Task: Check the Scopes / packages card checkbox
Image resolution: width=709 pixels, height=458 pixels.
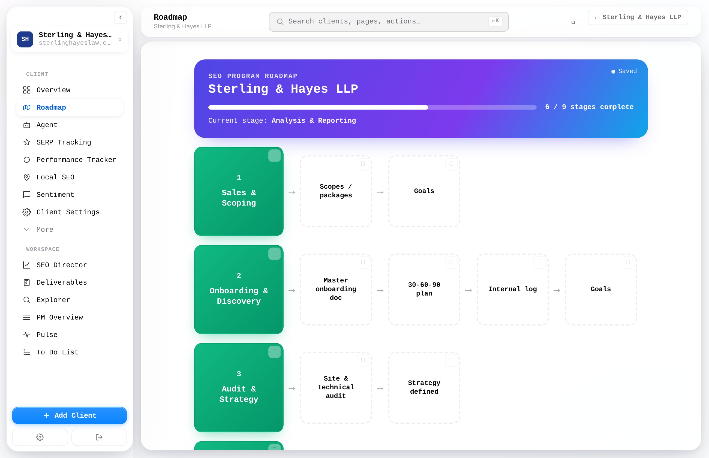Action: (363, 164)
